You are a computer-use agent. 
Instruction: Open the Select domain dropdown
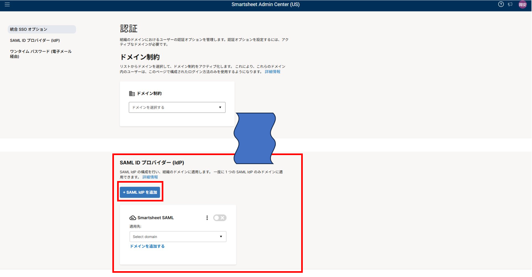178,236
